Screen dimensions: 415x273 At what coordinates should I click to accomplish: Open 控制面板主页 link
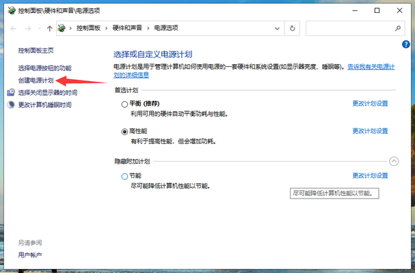point(36,51)
